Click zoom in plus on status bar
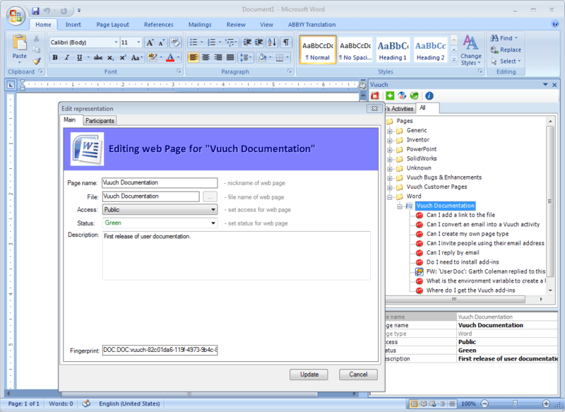 point(546,404)
